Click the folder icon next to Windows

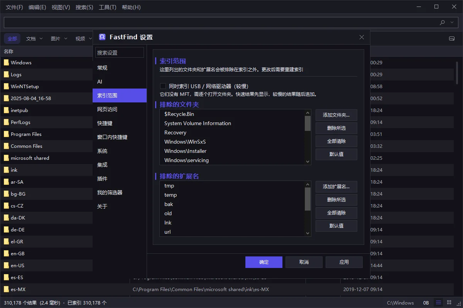point(6,62)
